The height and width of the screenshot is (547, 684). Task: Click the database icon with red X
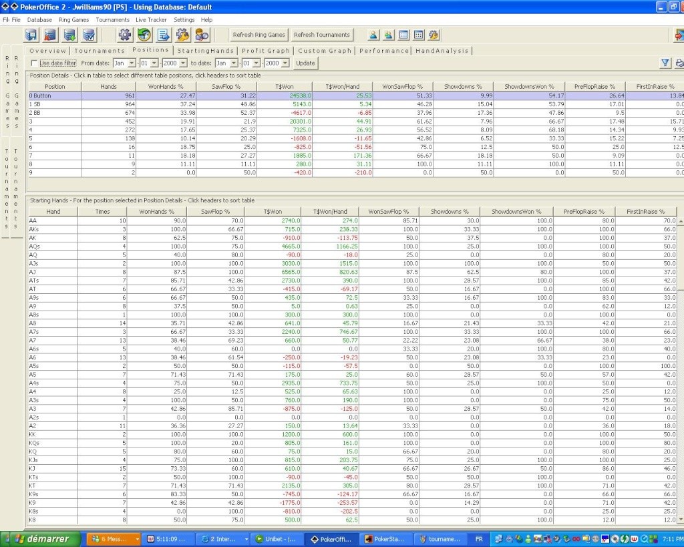tap(51, 35)
